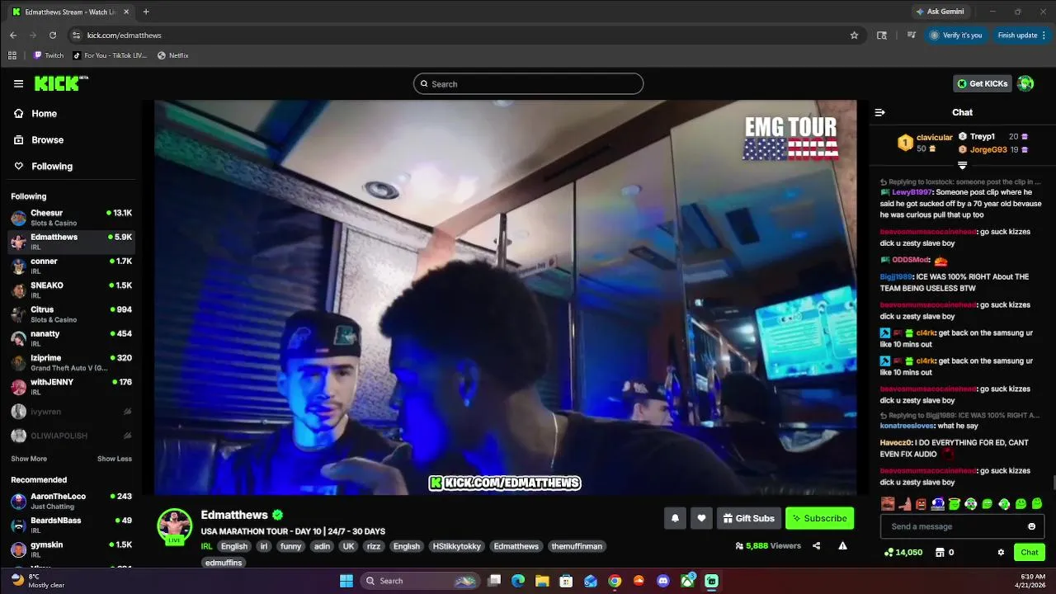
Task: Click the 'funny' stream tag
Action: click(x=290, y=546)
